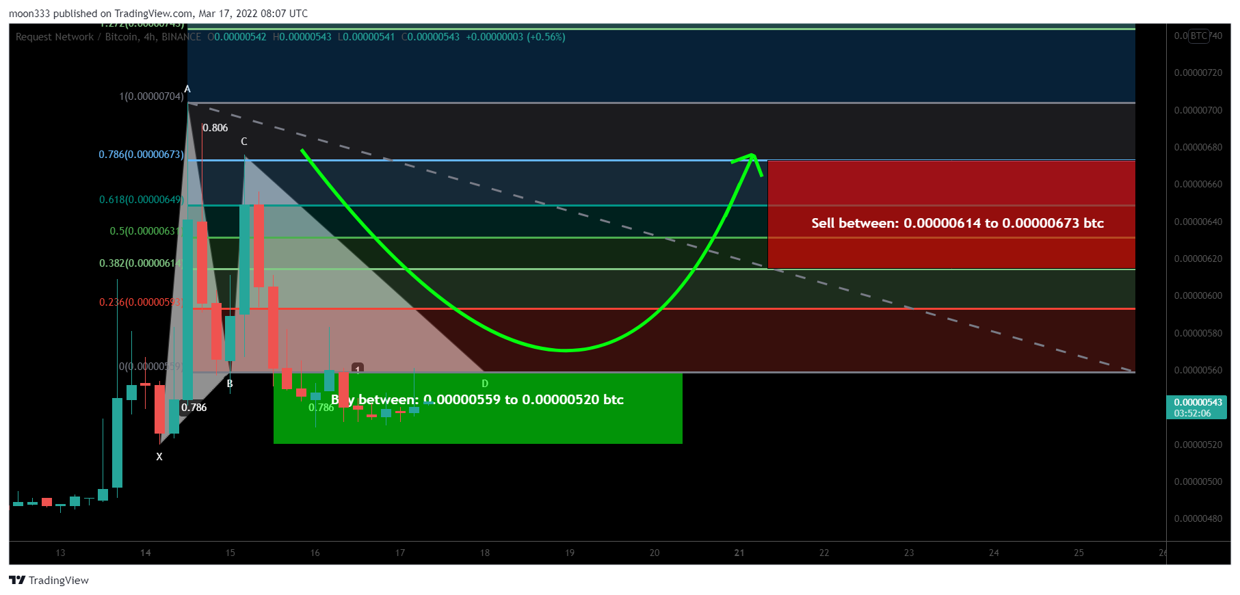This screenshot has width=1240, height=595.
Task: Click pattern point label C
Action: click(244, 142)
